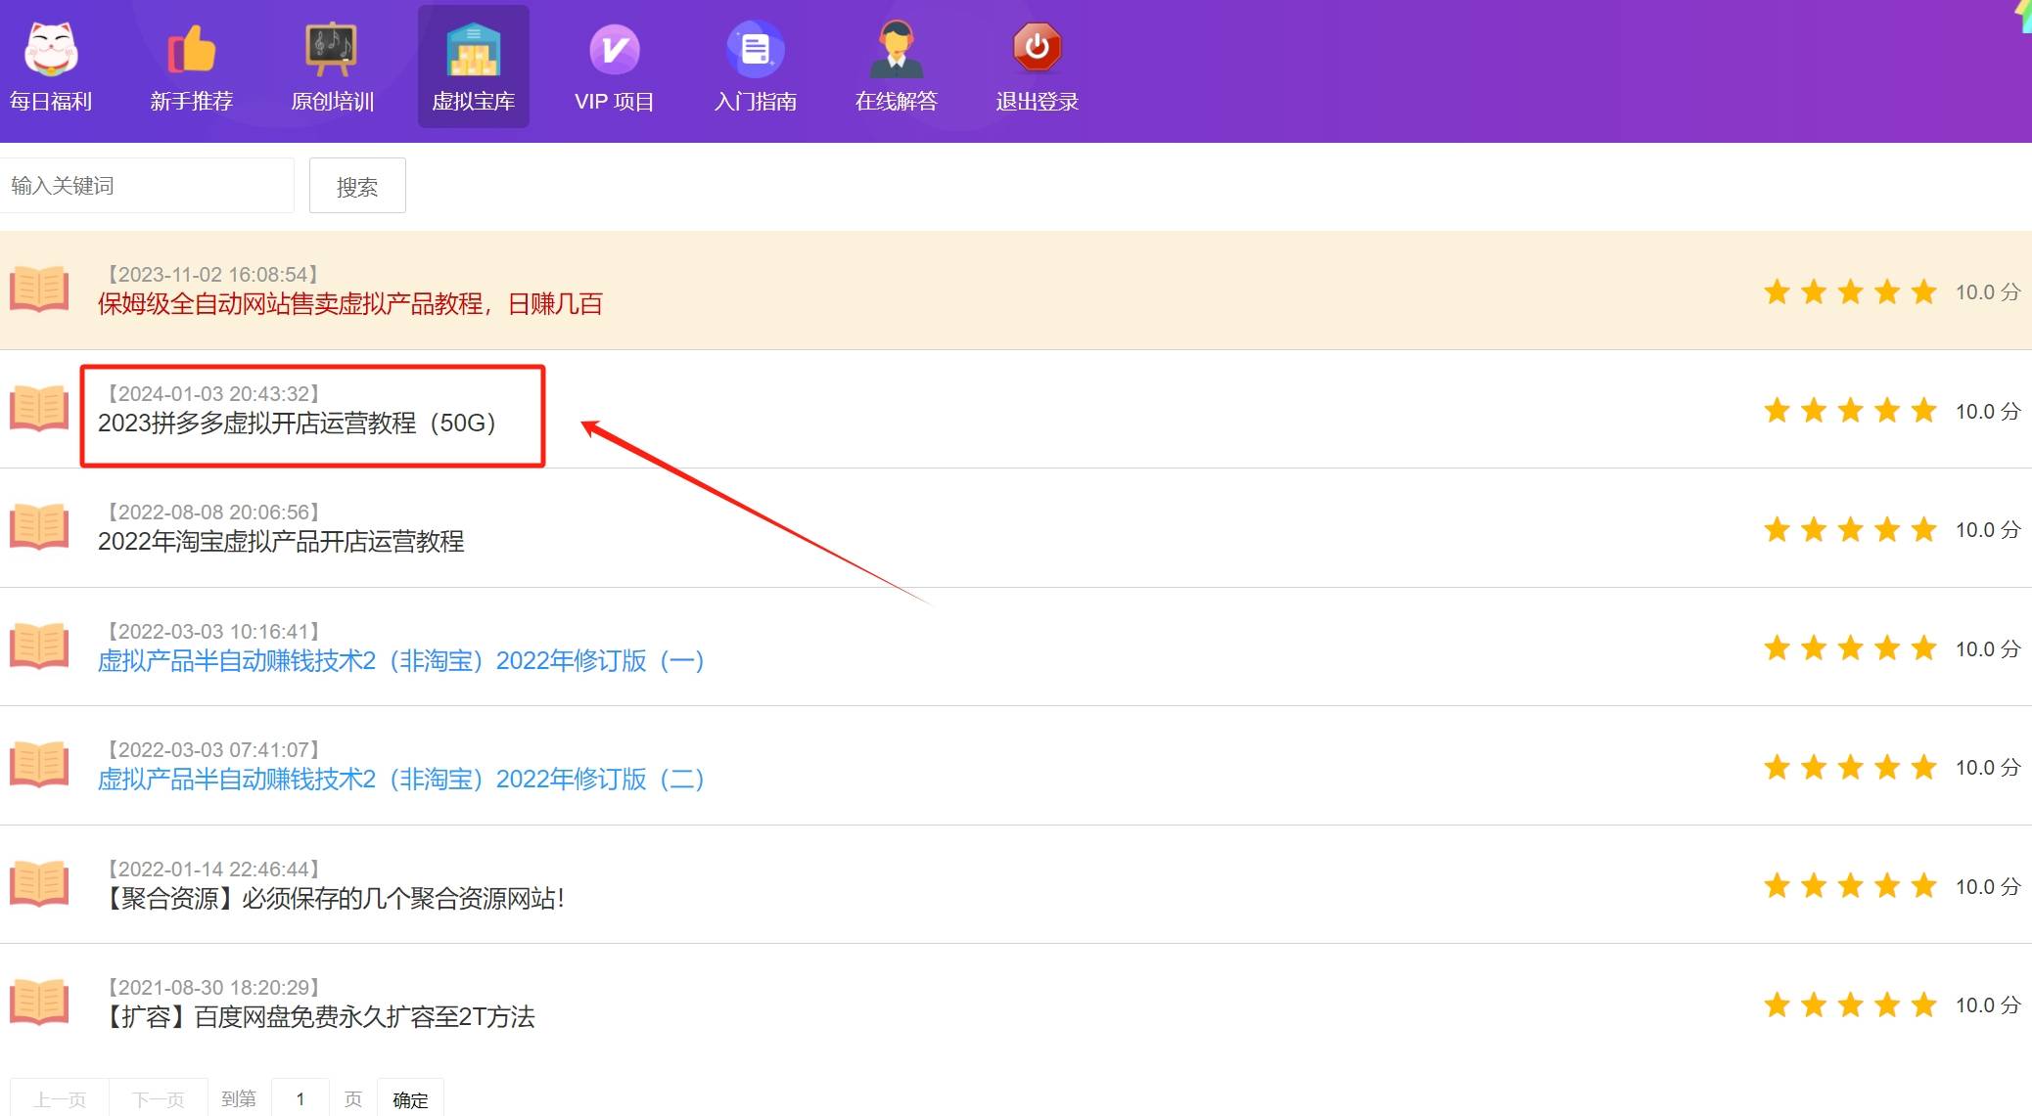
Task: Open 虚拟产品半自动赚钱技术2 修订版（一） link
Action: click(401, 661)
